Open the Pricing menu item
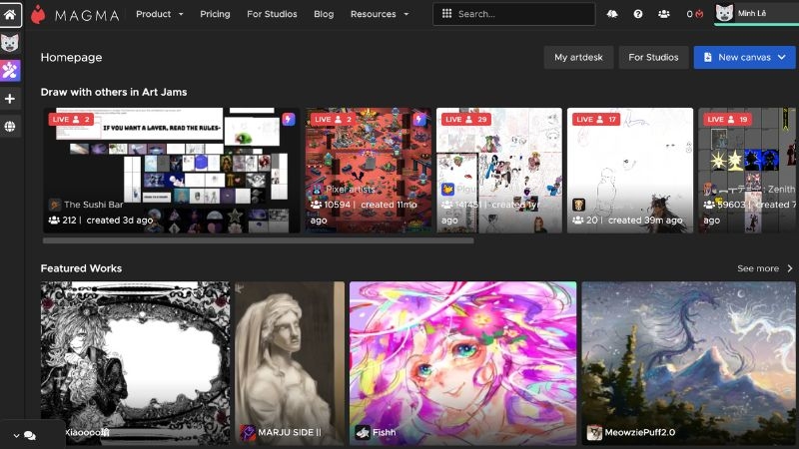The height and width of the screenshot is (449, 799). pos(215,14)
